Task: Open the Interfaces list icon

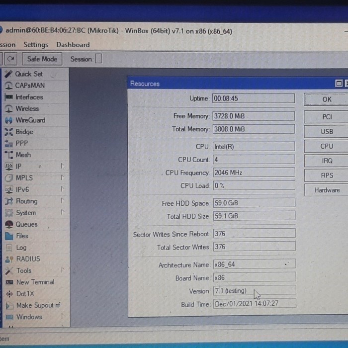Action: point(9,97)
